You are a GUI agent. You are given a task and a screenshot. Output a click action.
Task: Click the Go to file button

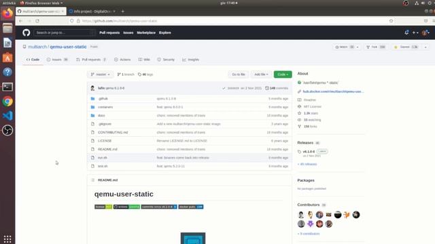tap(239, 75)
